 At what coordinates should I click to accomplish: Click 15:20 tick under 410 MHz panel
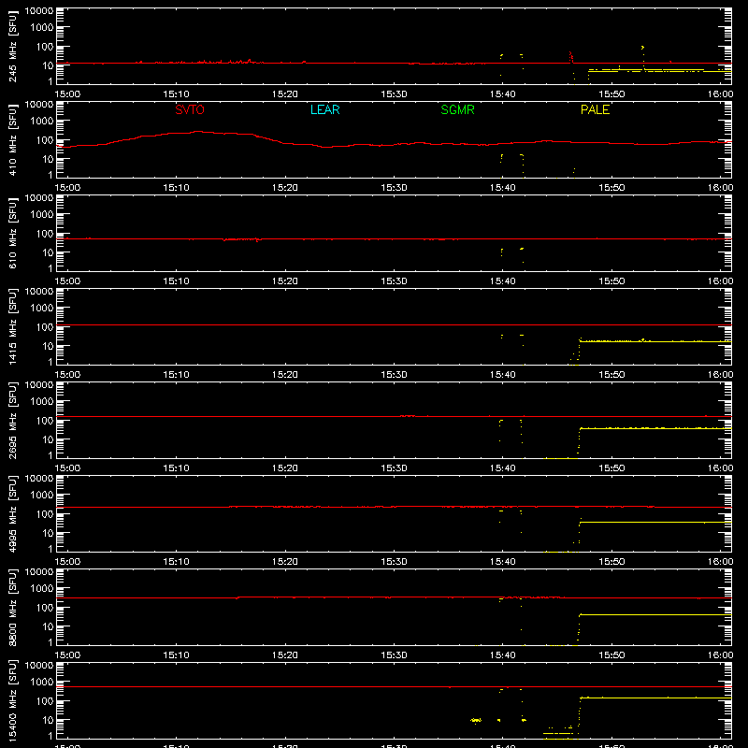click(285, 188)
